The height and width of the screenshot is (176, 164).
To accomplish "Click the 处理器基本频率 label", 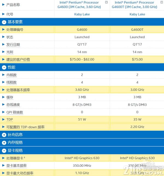I will point(18,90).
